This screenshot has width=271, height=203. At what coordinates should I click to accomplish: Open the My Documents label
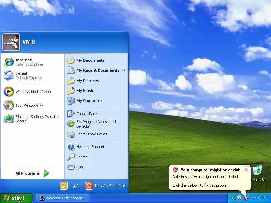(x=90, y=60)
